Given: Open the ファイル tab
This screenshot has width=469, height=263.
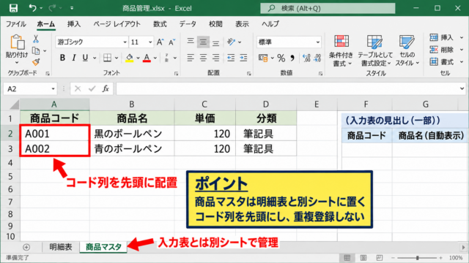Looking at the screenshot, I should tap(16, 24).
